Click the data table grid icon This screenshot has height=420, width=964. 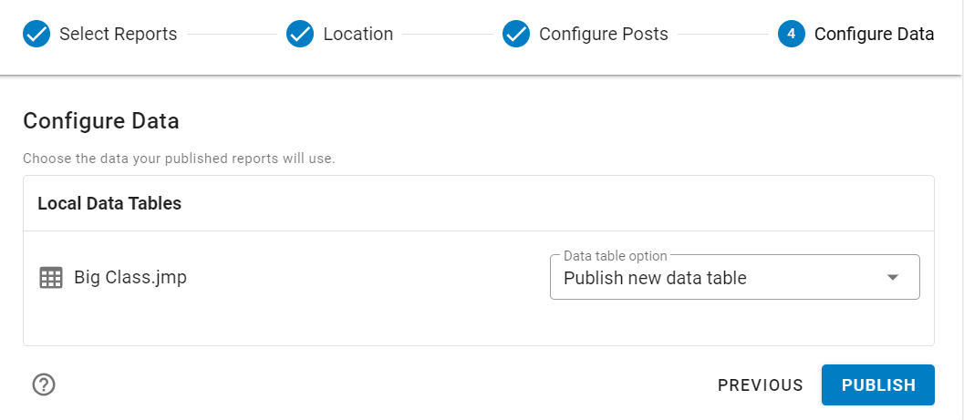(x=51, y=278)
